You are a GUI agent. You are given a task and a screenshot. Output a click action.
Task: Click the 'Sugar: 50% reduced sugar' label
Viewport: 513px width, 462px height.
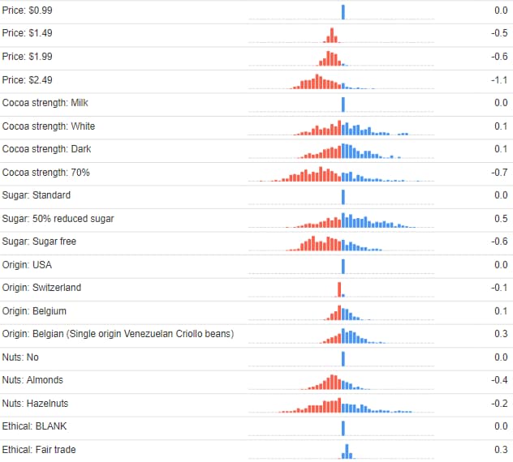[58, 219]
